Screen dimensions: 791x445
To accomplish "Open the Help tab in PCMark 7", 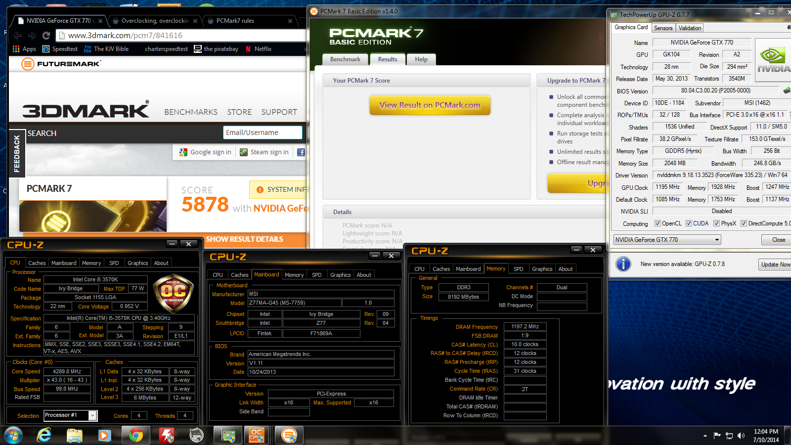I will pos(421,59).
